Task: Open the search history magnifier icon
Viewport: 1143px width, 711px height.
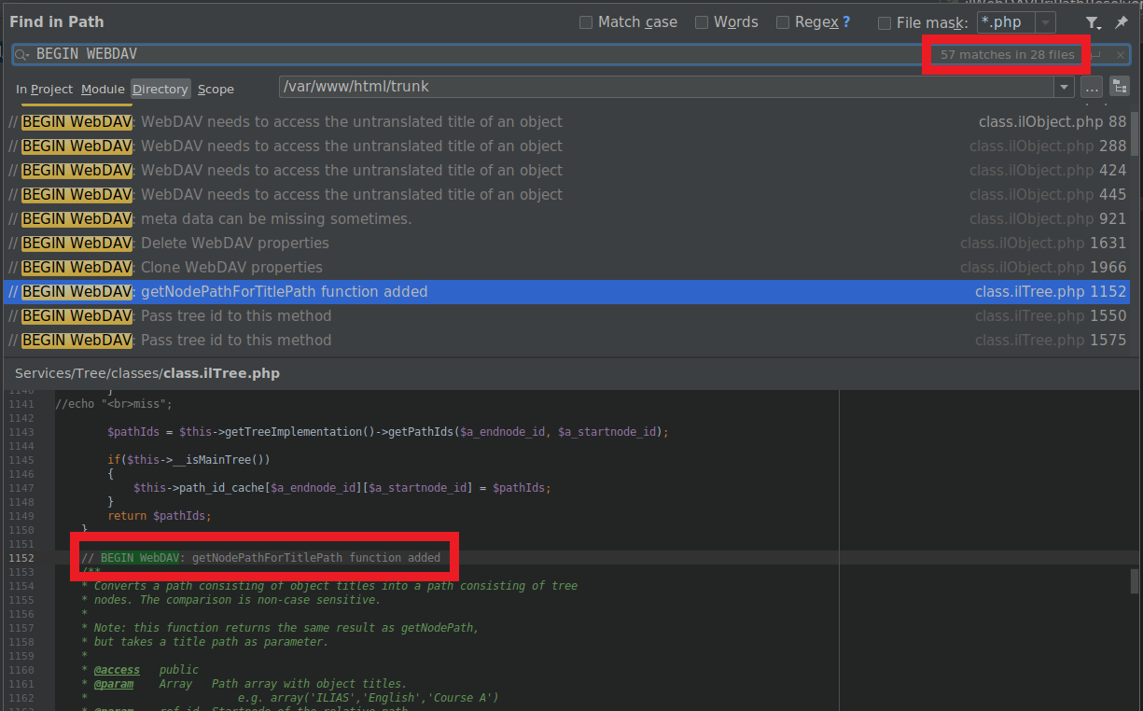Action: 21,55
